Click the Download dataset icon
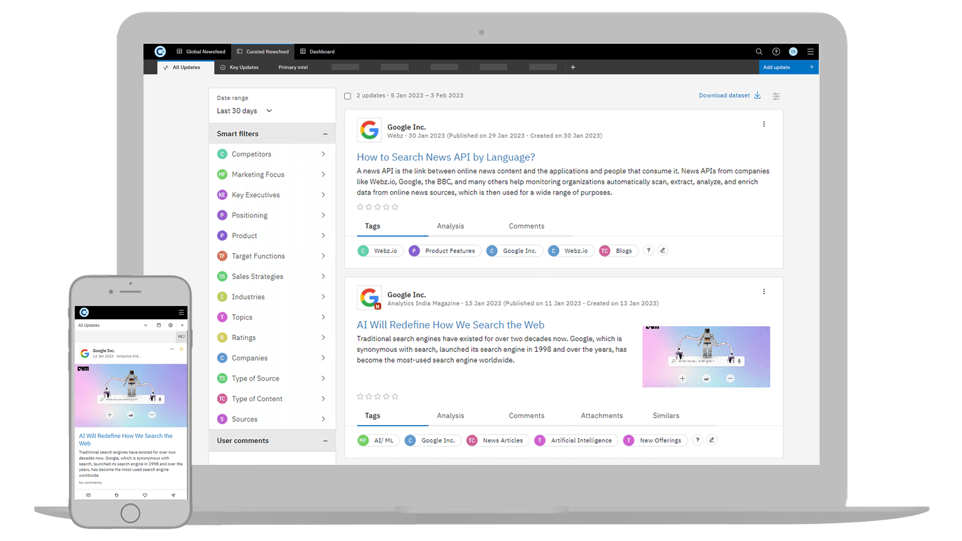This screenshot has height=541, width=962. [x=759, y=96]
